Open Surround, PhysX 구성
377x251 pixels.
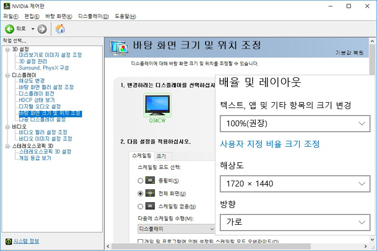pyautogui.click(x=44, y=68)
